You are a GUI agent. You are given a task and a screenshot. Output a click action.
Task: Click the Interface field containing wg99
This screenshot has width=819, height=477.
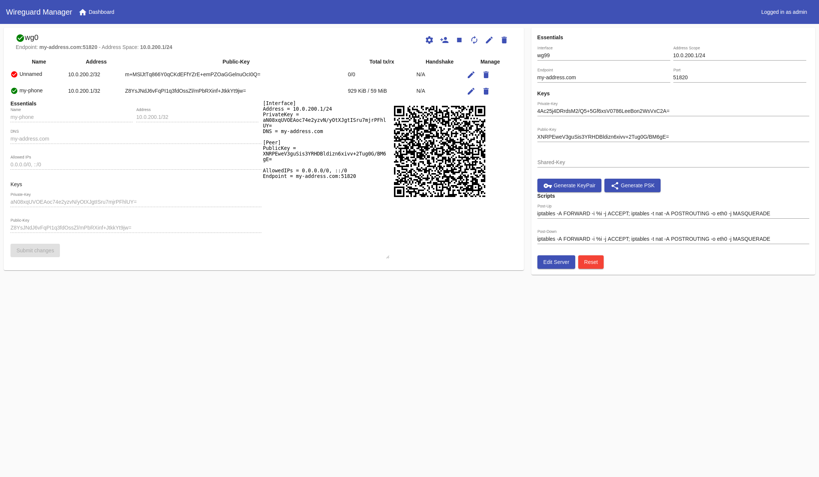pyautogui.click(x=603, y=55)
